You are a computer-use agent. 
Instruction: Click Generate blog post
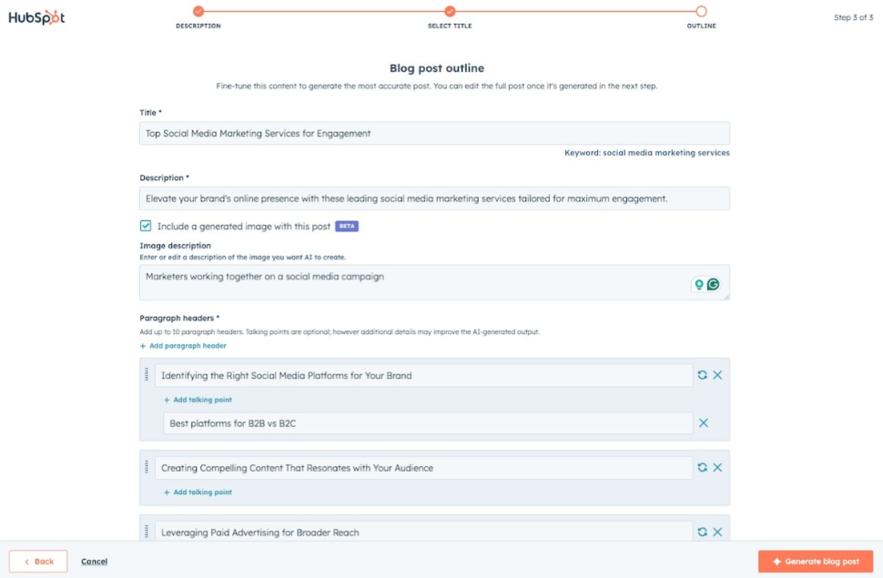813,562
